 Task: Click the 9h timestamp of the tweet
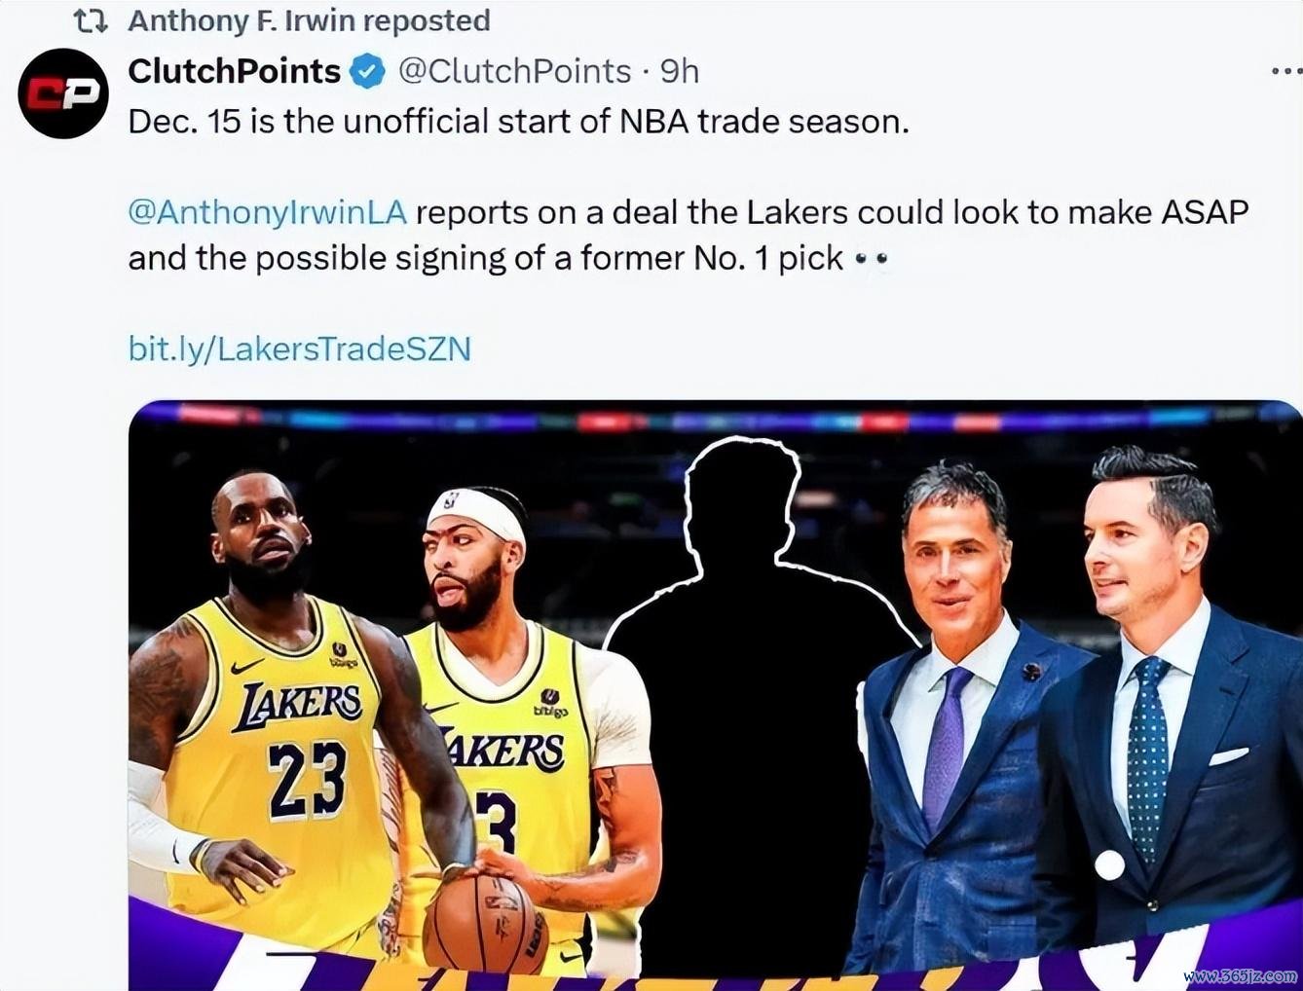coord(680,71)
